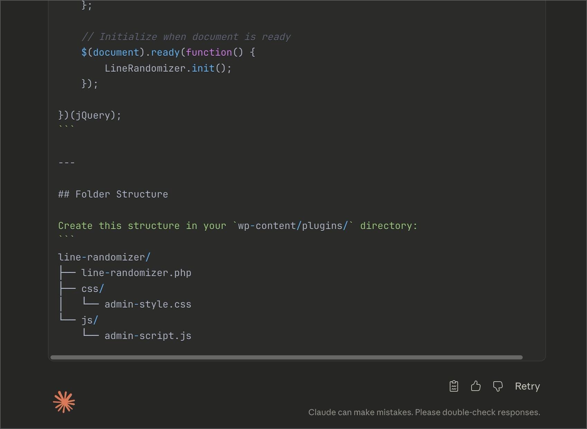Select line-randomizer.php in the folder tree
This screenshot has width=587, height=429.
(x=136, y=273)
